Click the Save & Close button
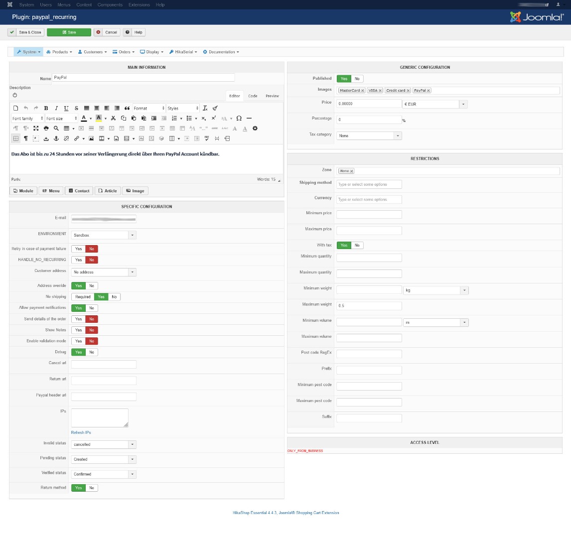This screenshot has width=571, height=538. click(x=26, y=32)
